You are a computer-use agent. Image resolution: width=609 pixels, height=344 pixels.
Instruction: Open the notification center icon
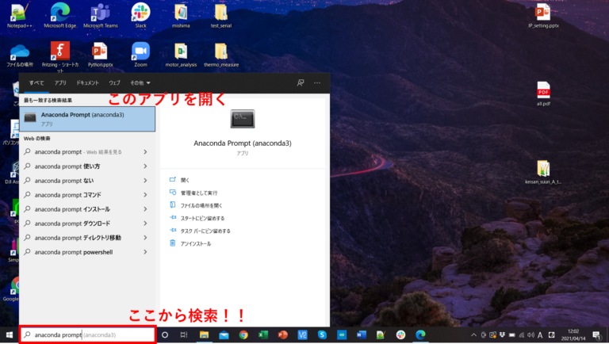click(x=597, y=335)
